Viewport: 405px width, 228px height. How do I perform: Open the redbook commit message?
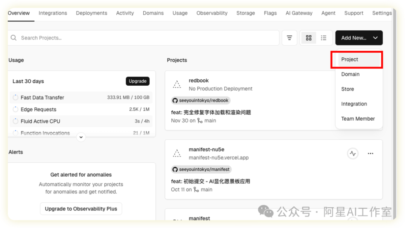click(211, 112)
